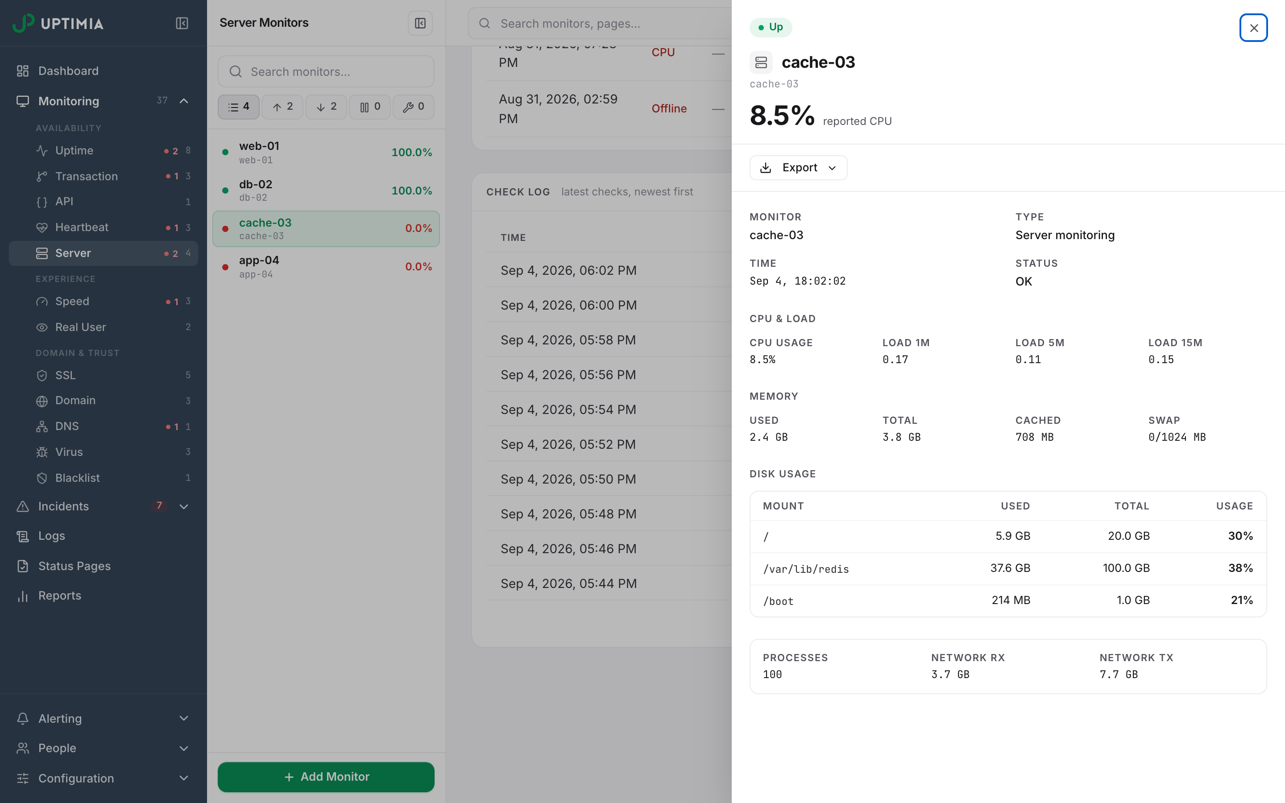Image resolution: width=1285 pixels, height=803 pixels.
Task: Open DNS monitors
Action: (103, 426)
